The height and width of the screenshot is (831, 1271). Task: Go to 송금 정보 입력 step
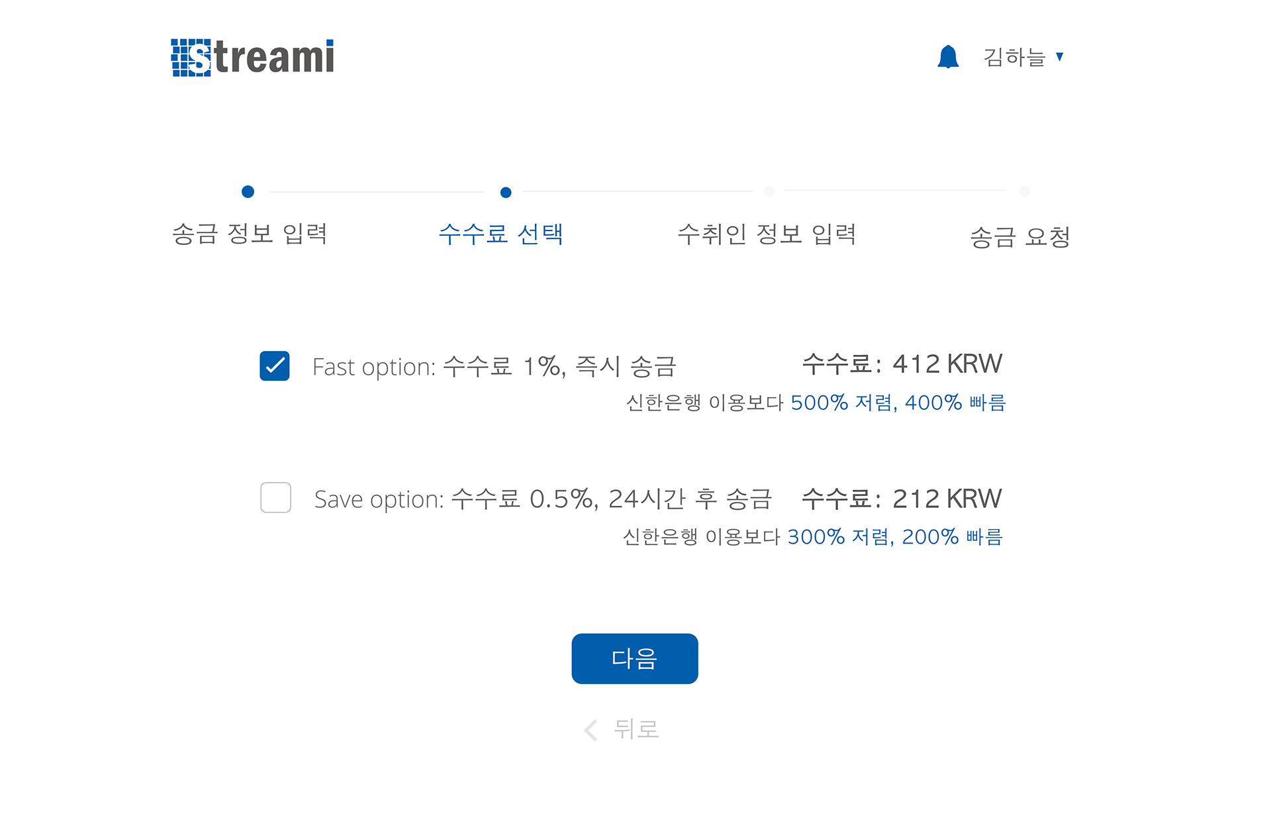click(250, 234)
